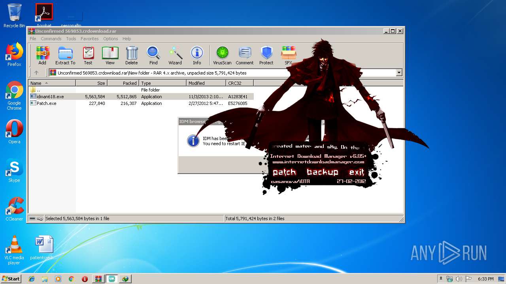Viewport: 506px width, 284px height.
Task: Sort file list by Packed column
Action: (123, 83)
